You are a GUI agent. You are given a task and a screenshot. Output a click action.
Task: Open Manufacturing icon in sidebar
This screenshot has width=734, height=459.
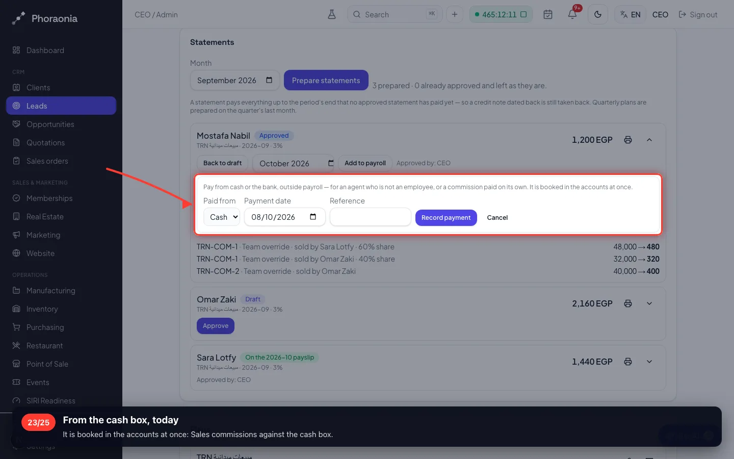[x=16, y=291]
